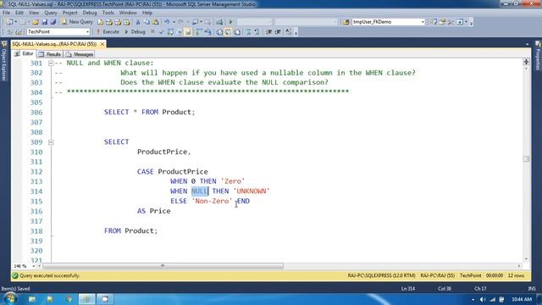Click the taskbar clock showing 10:44 AM
Screen dimensions: 542x305
click(522, 299)
